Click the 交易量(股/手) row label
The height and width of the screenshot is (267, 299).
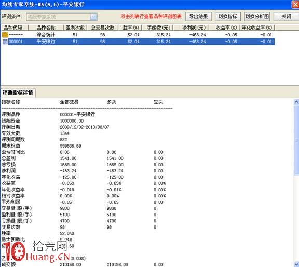tap(17, 208)
